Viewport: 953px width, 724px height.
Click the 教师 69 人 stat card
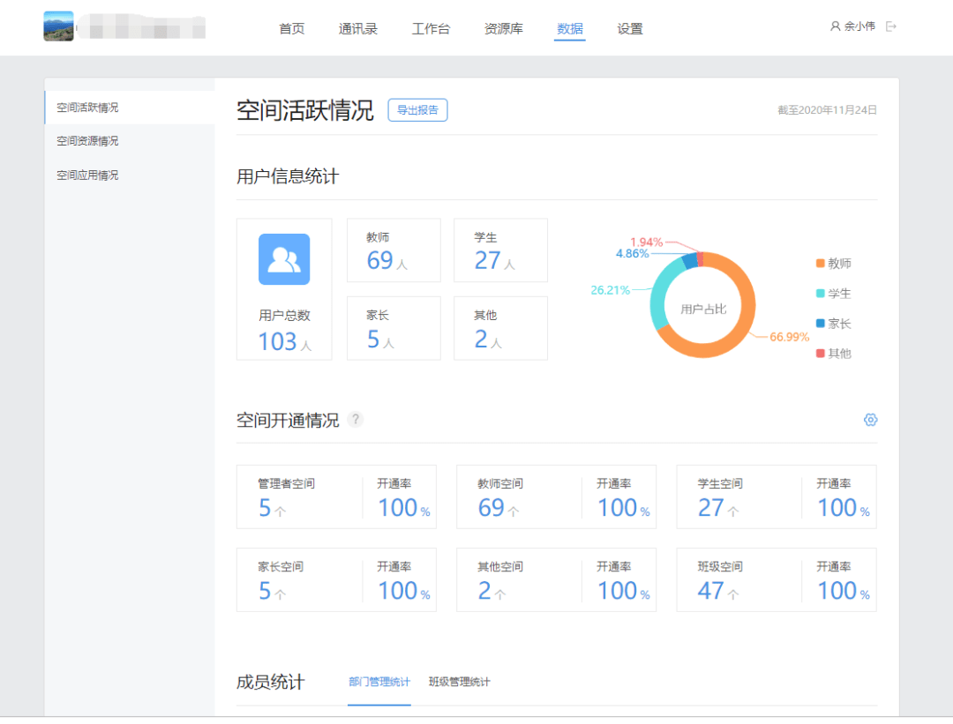394,250
